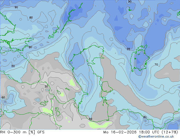Click the date "Mo 16-02-2026 18:00 UTC"
This screenshot has height=139, width=180.
click(x=132, y=132)
